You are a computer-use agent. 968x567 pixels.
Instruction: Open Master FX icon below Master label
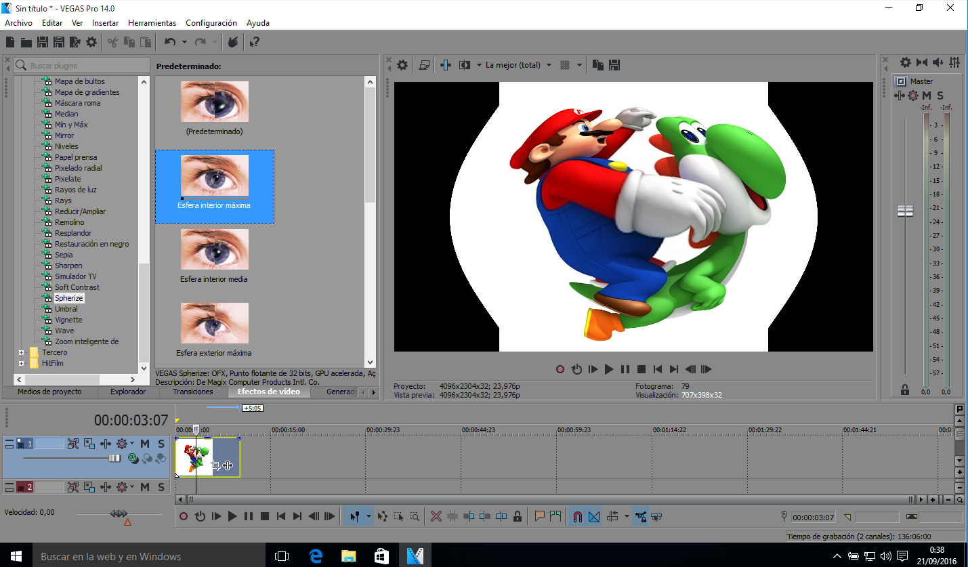900,96
